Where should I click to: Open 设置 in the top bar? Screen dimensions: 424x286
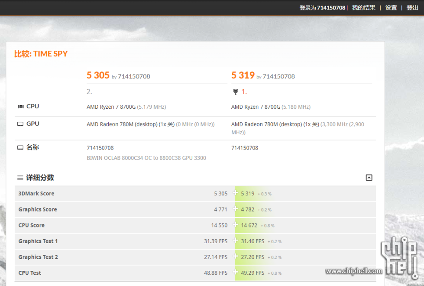391,7
